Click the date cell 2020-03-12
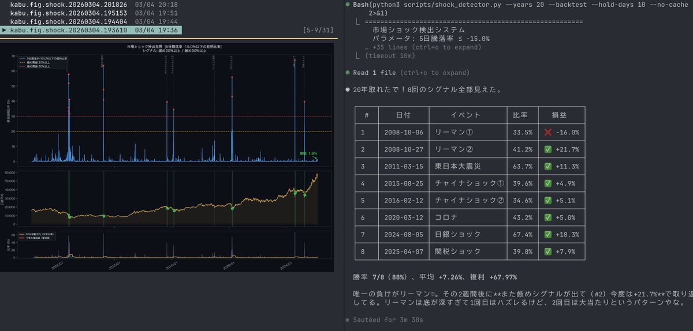The width and height of the screenshot is (693, 331). (404, 217)
